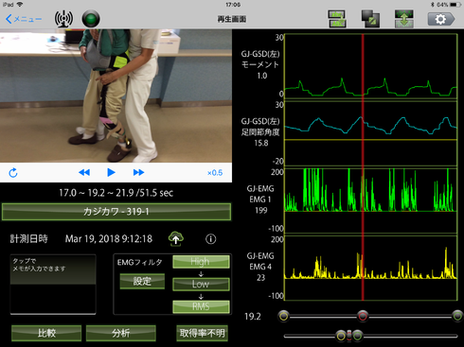464x347 pixels.
Task: Tap the Bluetooth icon in status bar
Action: point(432,5)
